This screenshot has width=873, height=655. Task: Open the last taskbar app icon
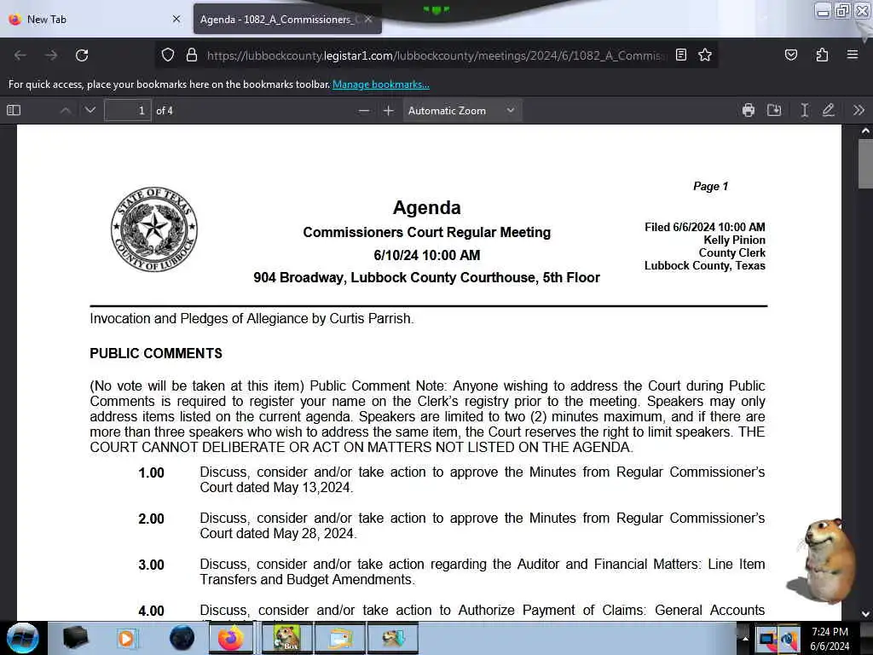pyautogui.click(x=392, y=638)
